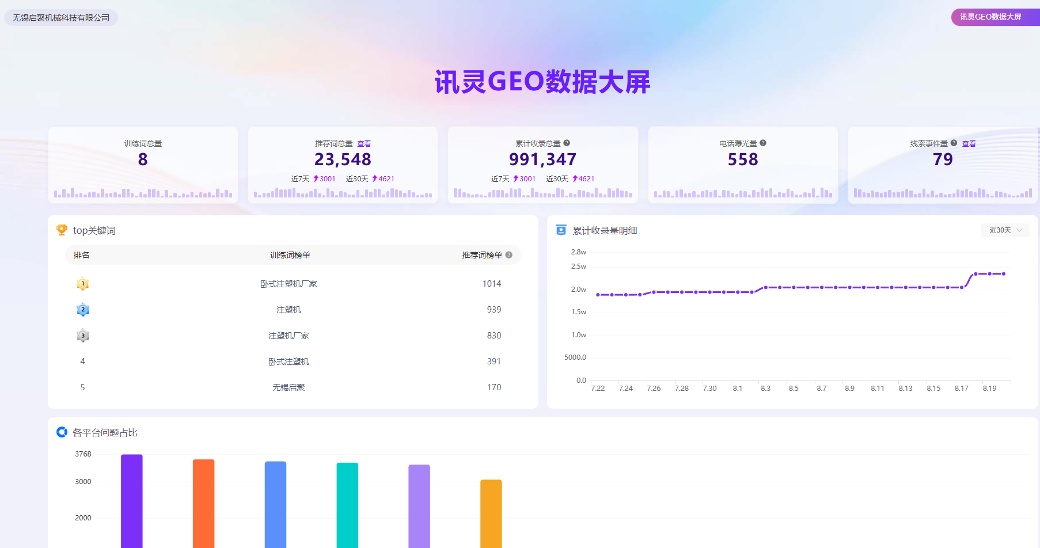Select keyword 无锡启聚 in rank 5 row

pyautogui.click(x=289, y=387)
